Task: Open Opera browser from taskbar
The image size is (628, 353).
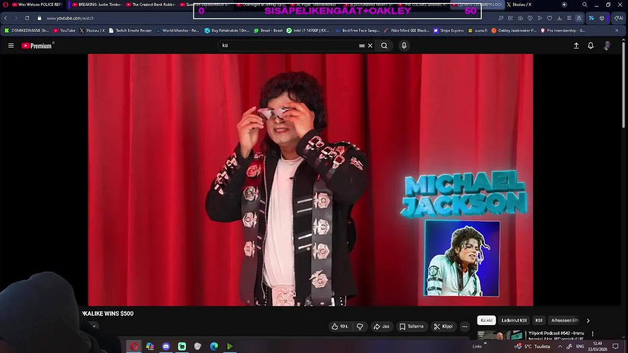Action: click(134, 347)
